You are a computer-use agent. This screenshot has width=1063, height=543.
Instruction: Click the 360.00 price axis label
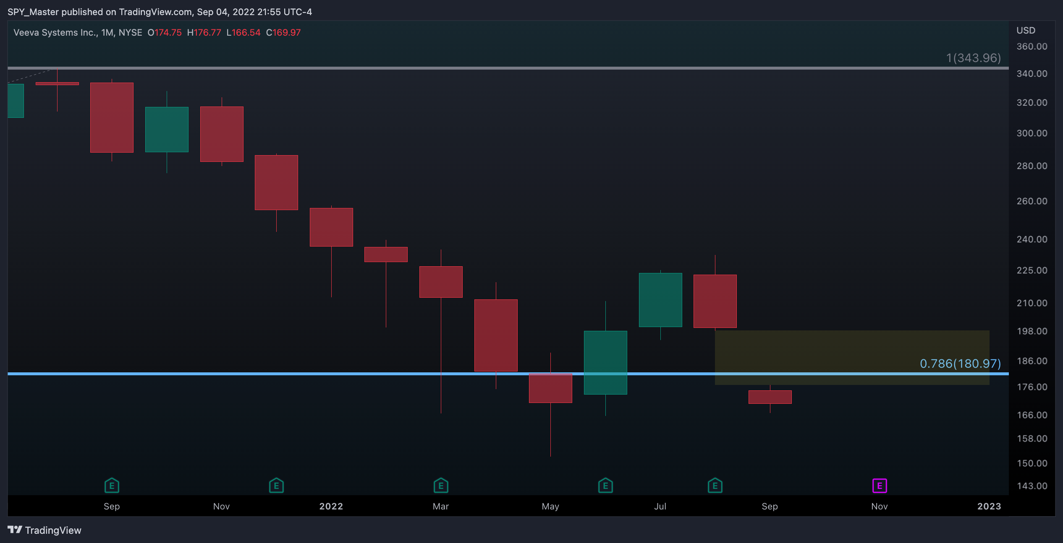point(1032,46)
